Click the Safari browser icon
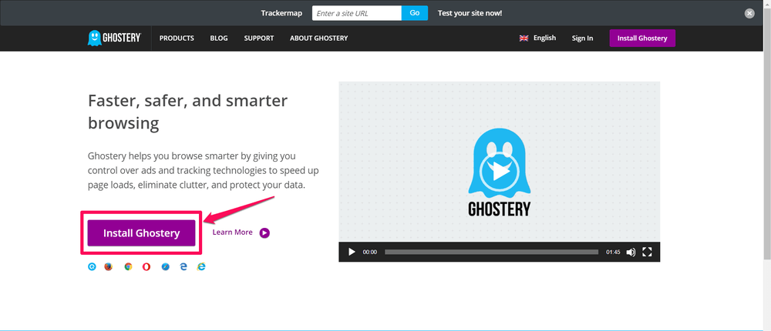The width and height of the screenshot is (771, 331). tap(166, 266)
